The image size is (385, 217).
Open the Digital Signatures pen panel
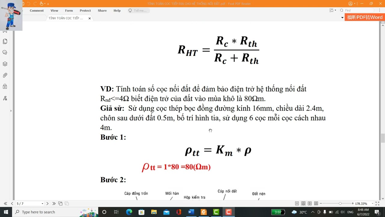(5, 98)
